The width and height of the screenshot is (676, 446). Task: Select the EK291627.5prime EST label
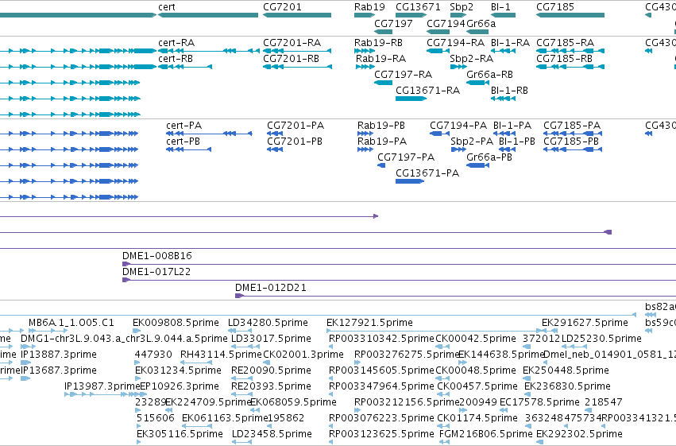click(585, 323)
